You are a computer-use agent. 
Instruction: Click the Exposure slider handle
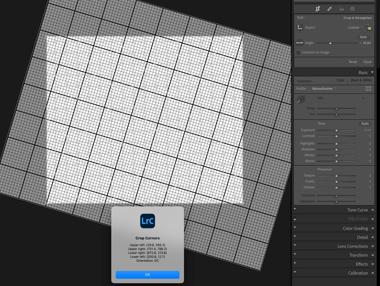[336, 130]
